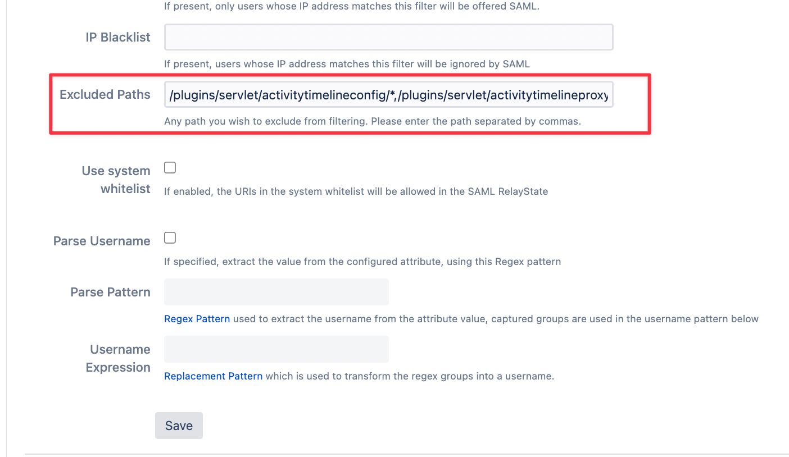This screenshot has width=789, height=457.
Task: Open the Regex Pattern link
Action: click(x=197, y=319)
